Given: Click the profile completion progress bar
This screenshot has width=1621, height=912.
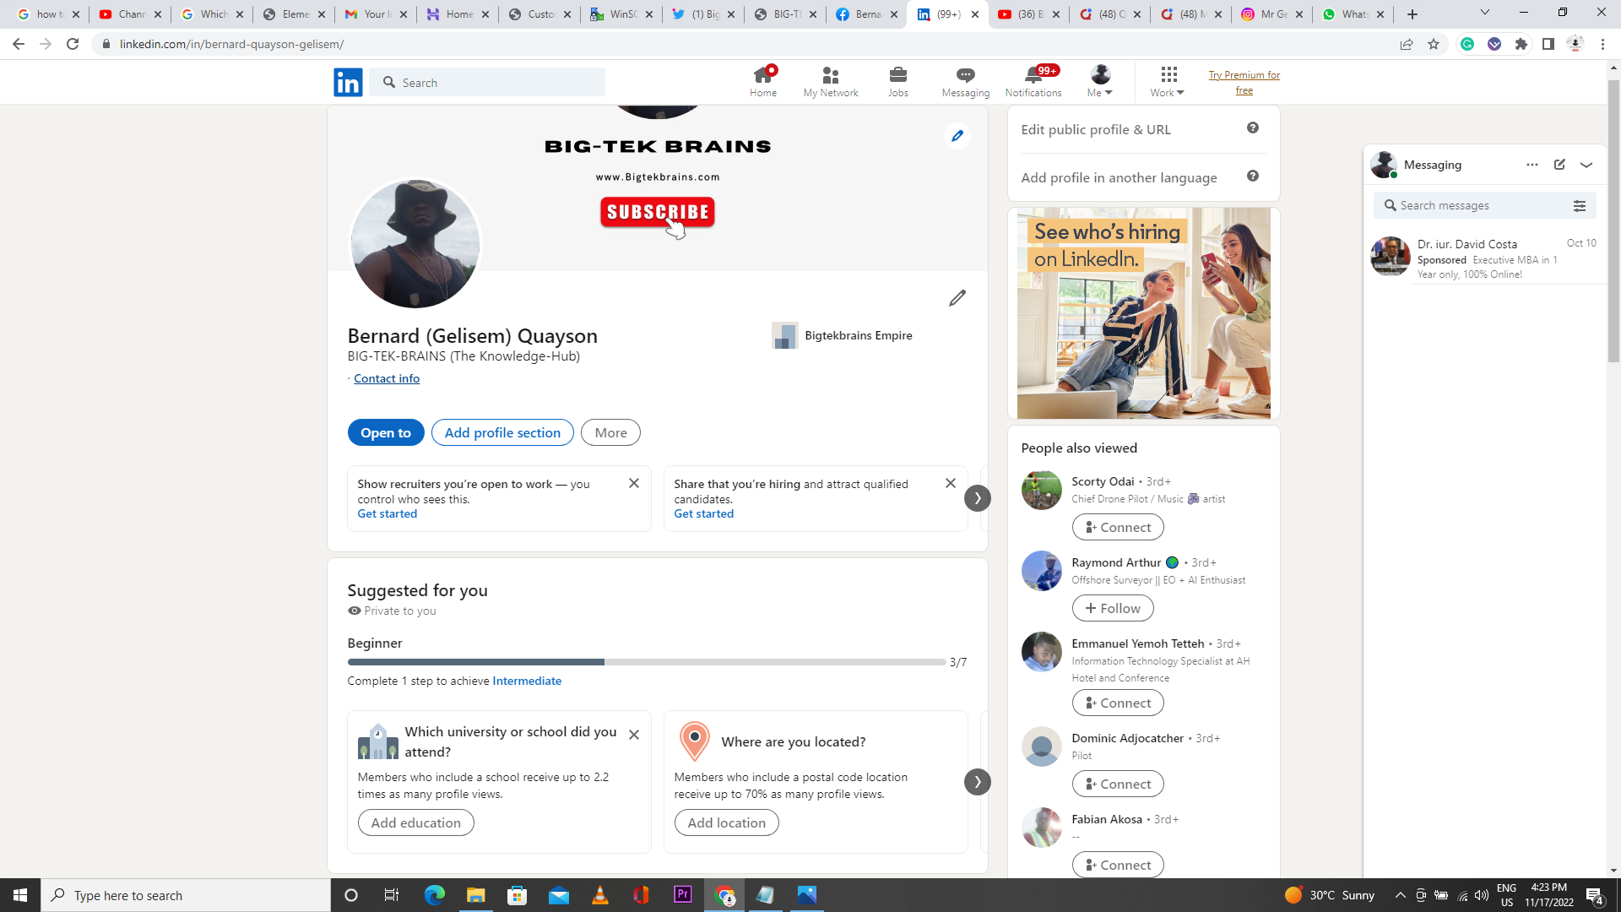Looking at the screenshot, I should tap(646, 662).
